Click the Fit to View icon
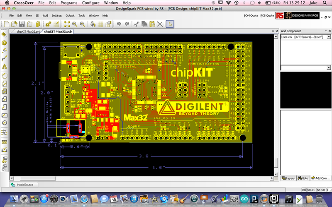Image resolution: width=332 pixels, height=207 pixels. [68, 24]
